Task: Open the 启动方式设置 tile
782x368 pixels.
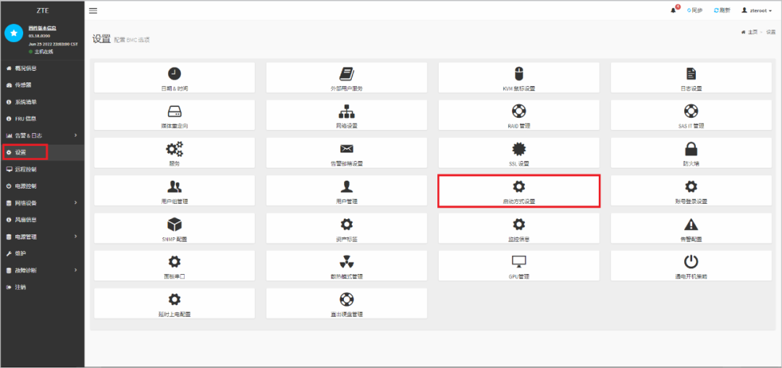Action: 518,192
